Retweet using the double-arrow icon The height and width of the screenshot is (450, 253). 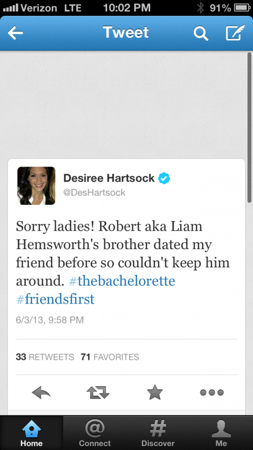pyautogui.click(x=98, y=392)
